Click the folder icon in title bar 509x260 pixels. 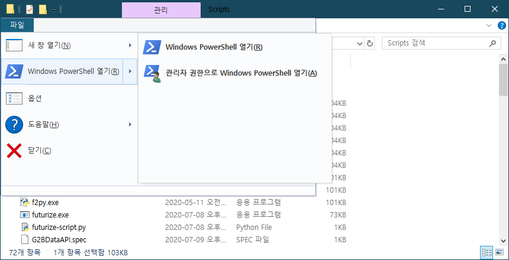(10, 9)
